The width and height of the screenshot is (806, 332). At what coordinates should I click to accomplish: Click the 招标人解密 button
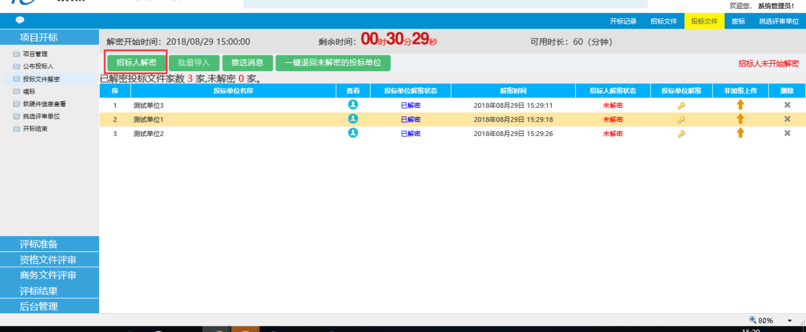[x=136, y=62]
